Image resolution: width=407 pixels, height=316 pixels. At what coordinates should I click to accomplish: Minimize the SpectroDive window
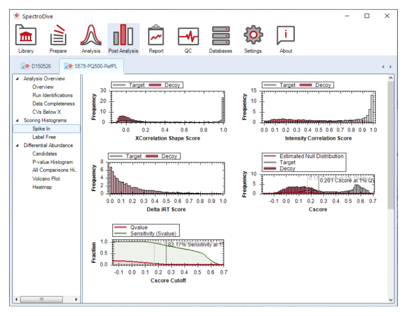347,16
